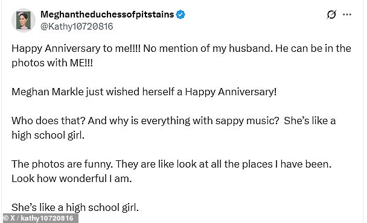Click 'He can be in the' text
This screenshot has width=367, height=223.
[313, 48]
